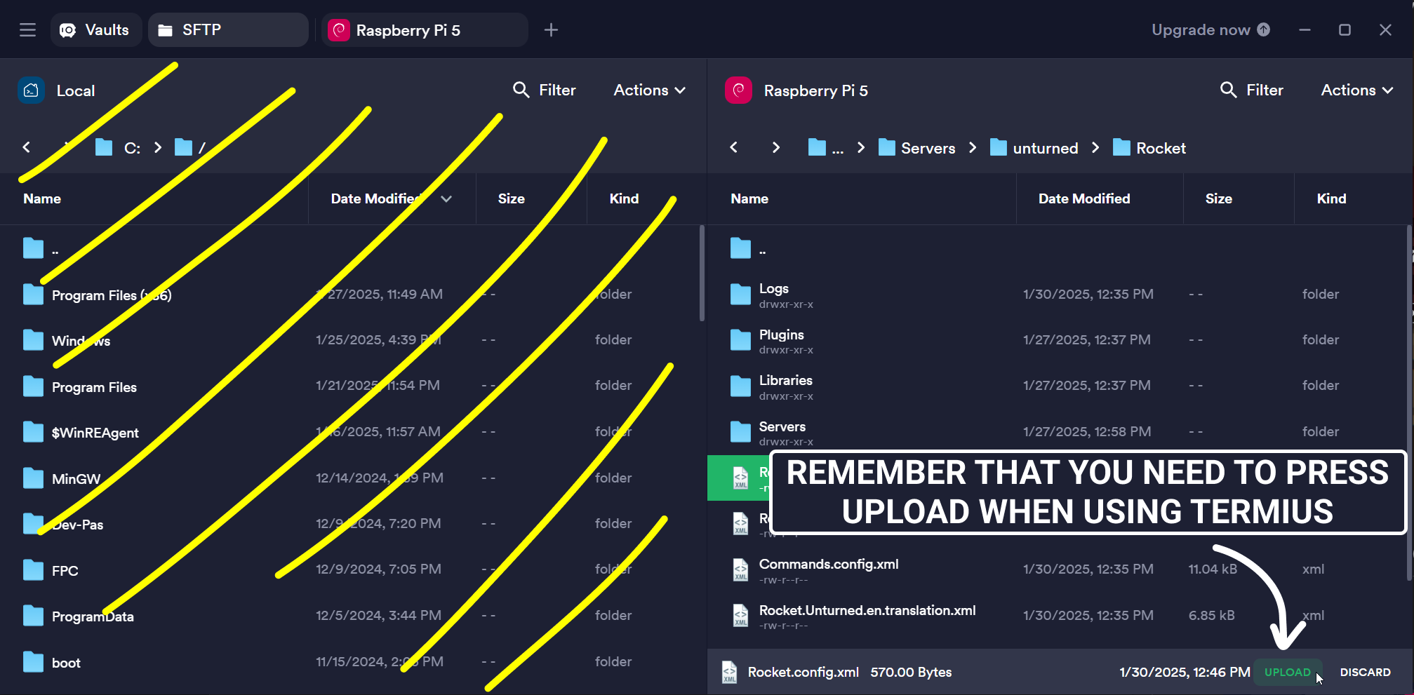Click the Date Modified sort chevron
This screenshot has height=695, width=1414.
coord(447,198)
